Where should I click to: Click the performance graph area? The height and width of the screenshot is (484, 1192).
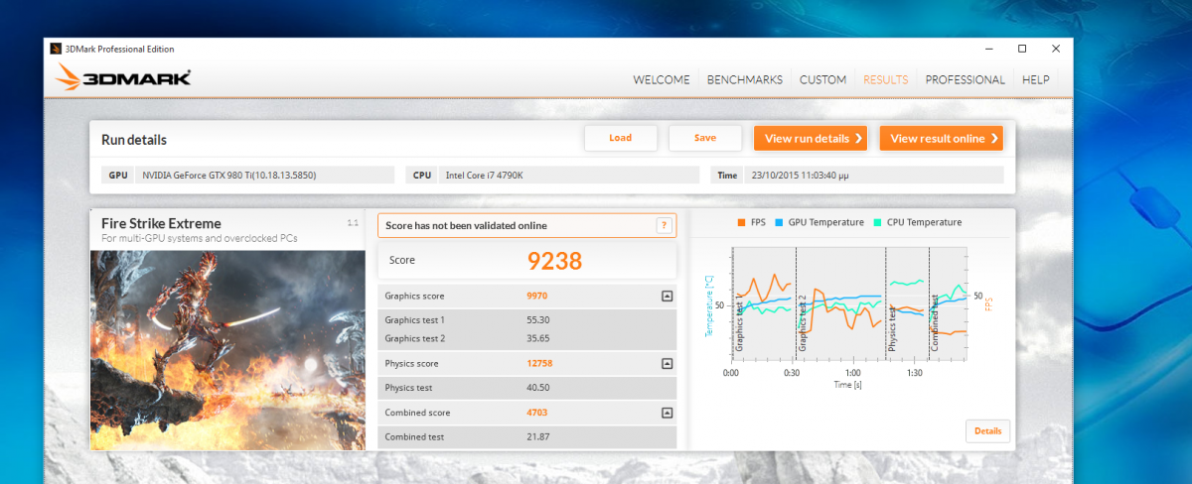point(848,305)
